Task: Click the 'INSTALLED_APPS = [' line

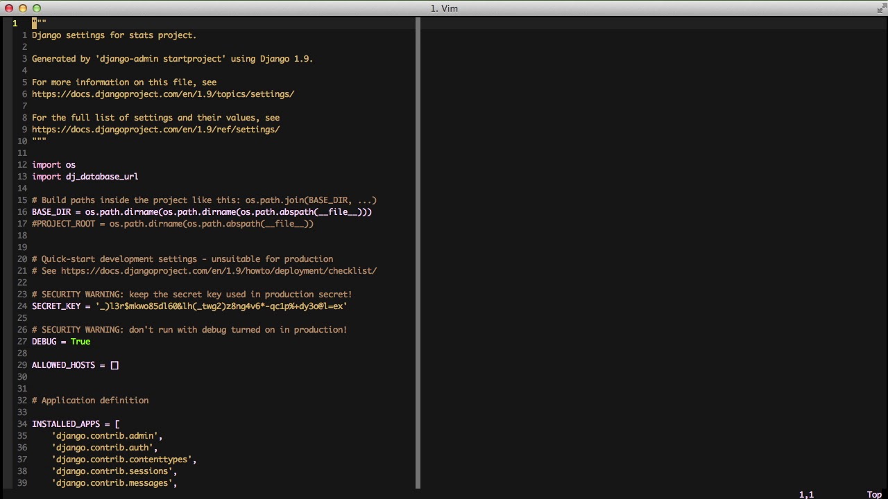Action: 76,424
